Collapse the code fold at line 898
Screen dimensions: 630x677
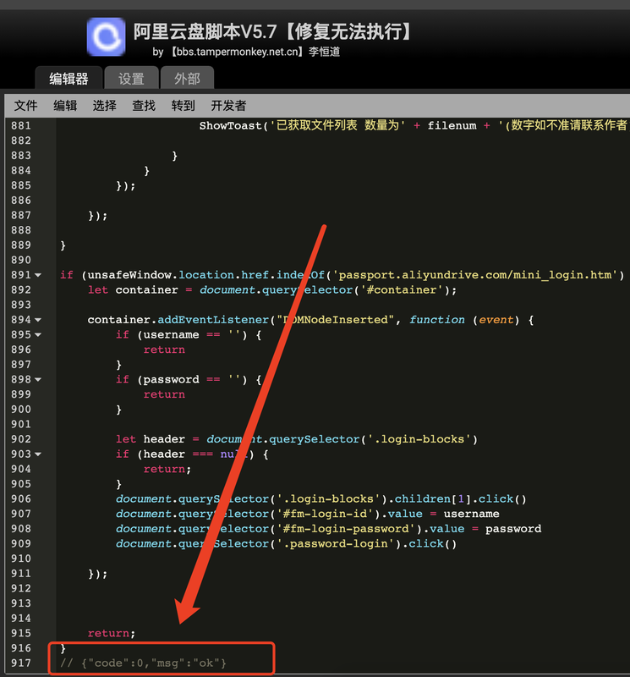pos(38,379)
